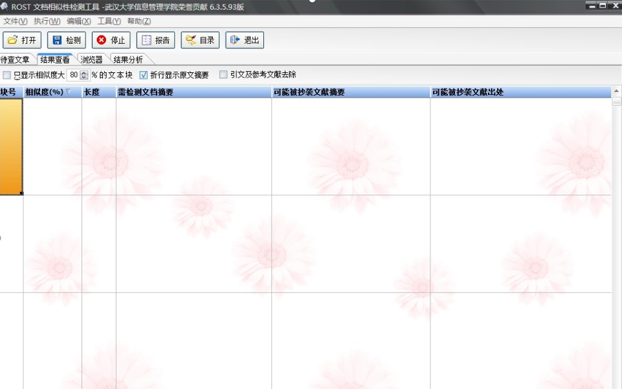
Task: Switch to the 结果分析 tab
Action: [128, 59]
